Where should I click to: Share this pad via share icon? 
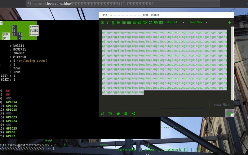coord(134,114)
